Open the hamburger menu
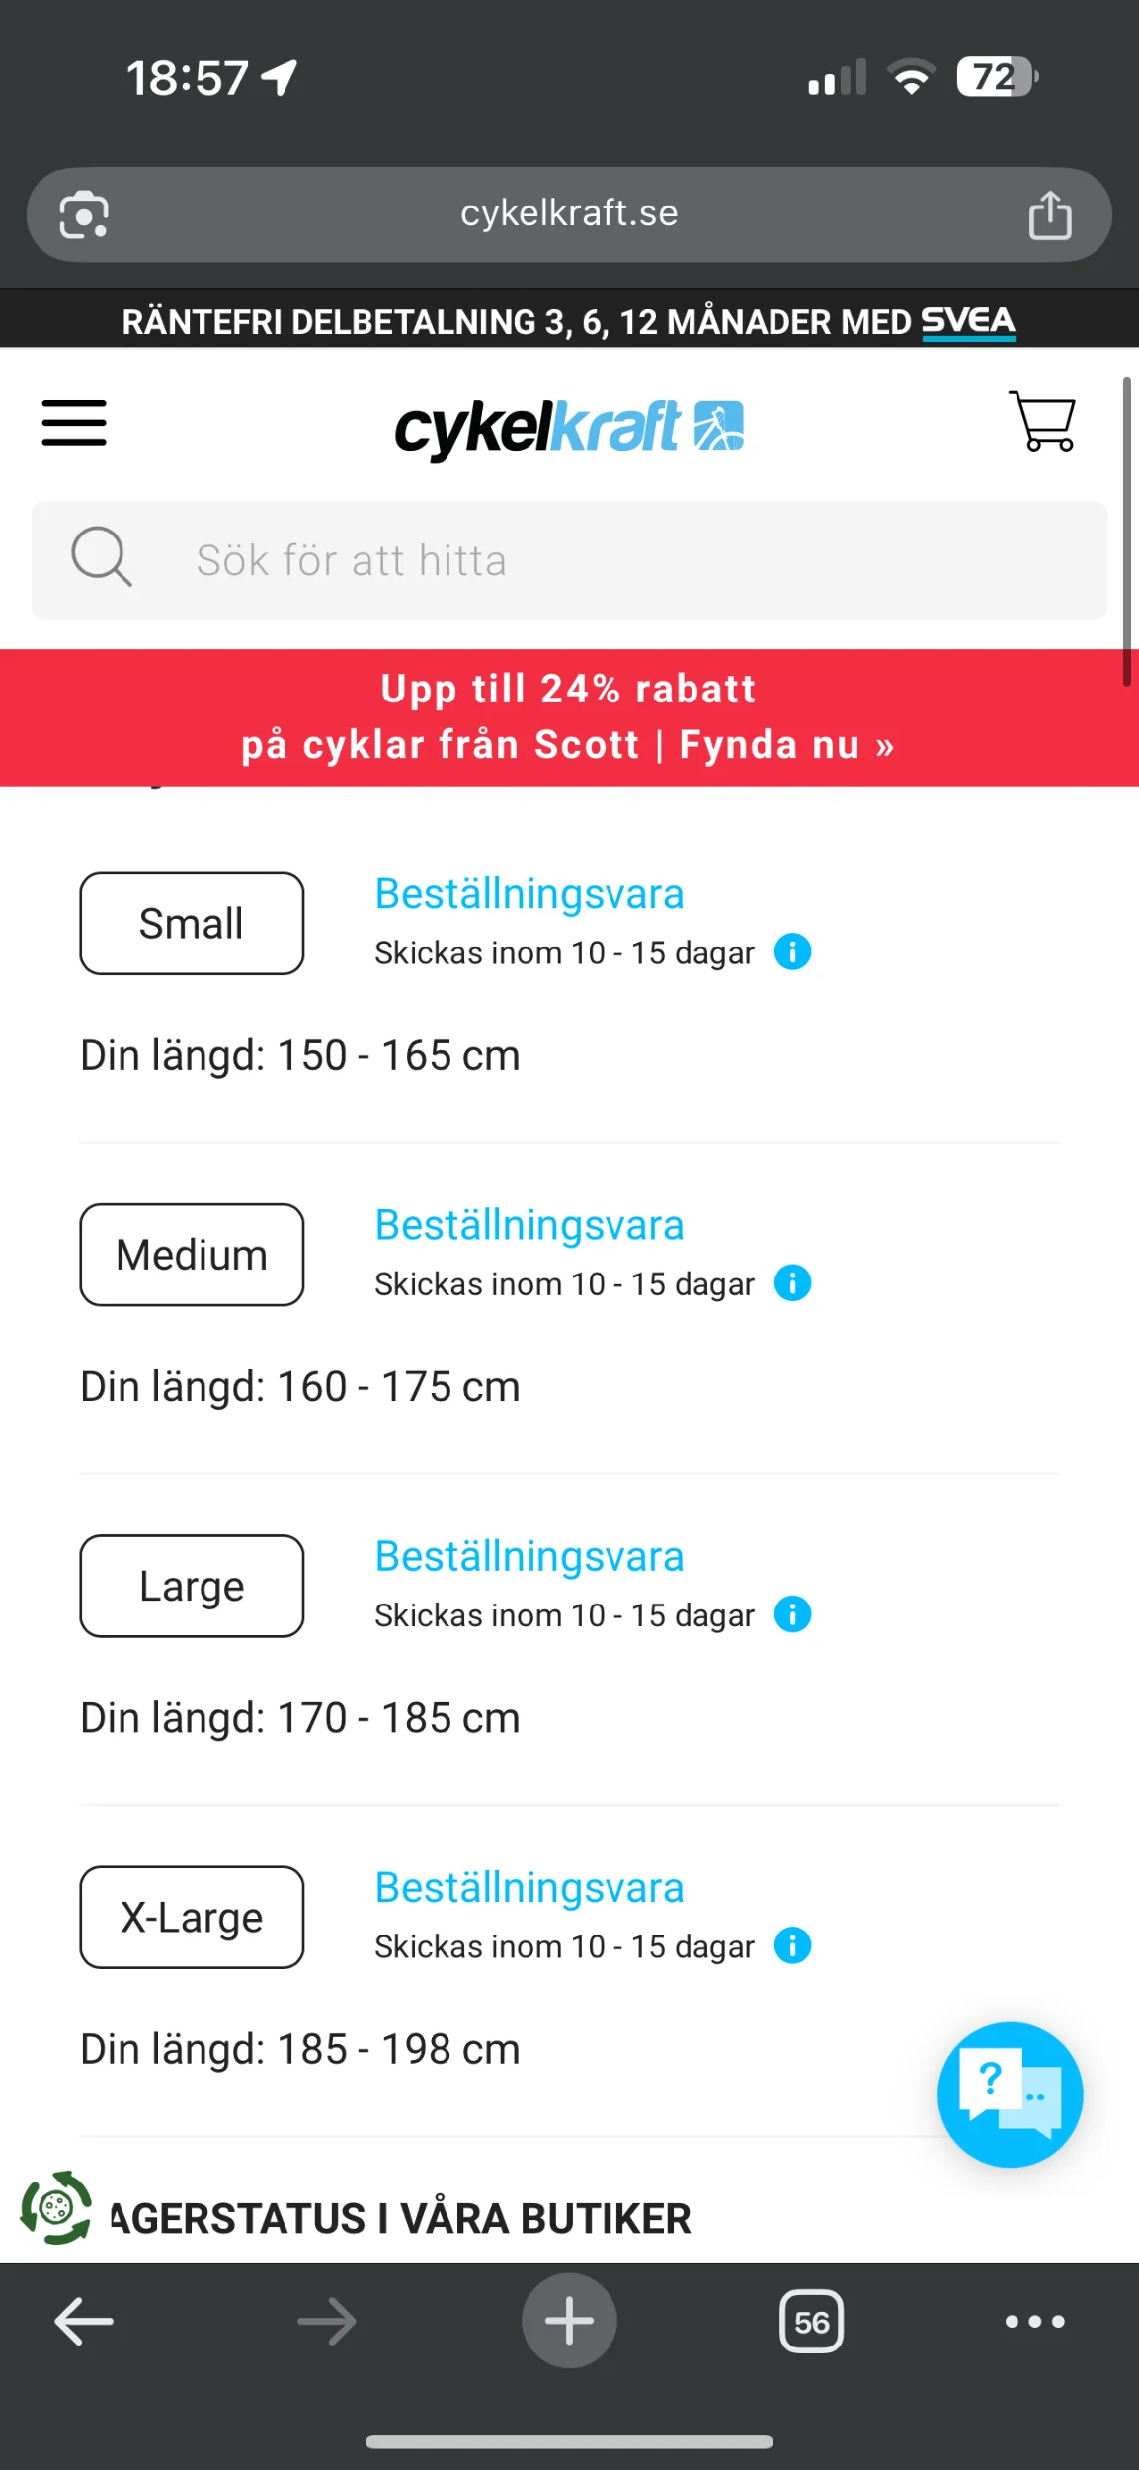Image resolution: width=1139 pixels, height=2470 pixels. click(x=74, y=423)
